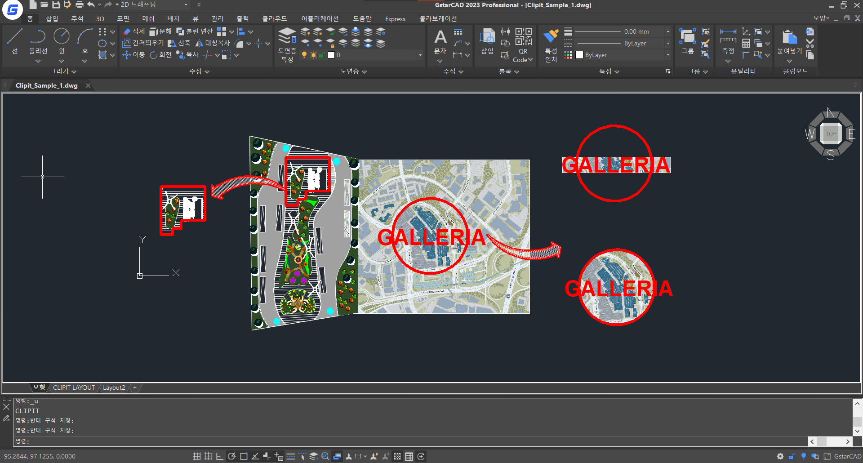The height and width of the screenshot is (463, 863).
Task: Click the TOP face of the view cube
Action: 831,134
